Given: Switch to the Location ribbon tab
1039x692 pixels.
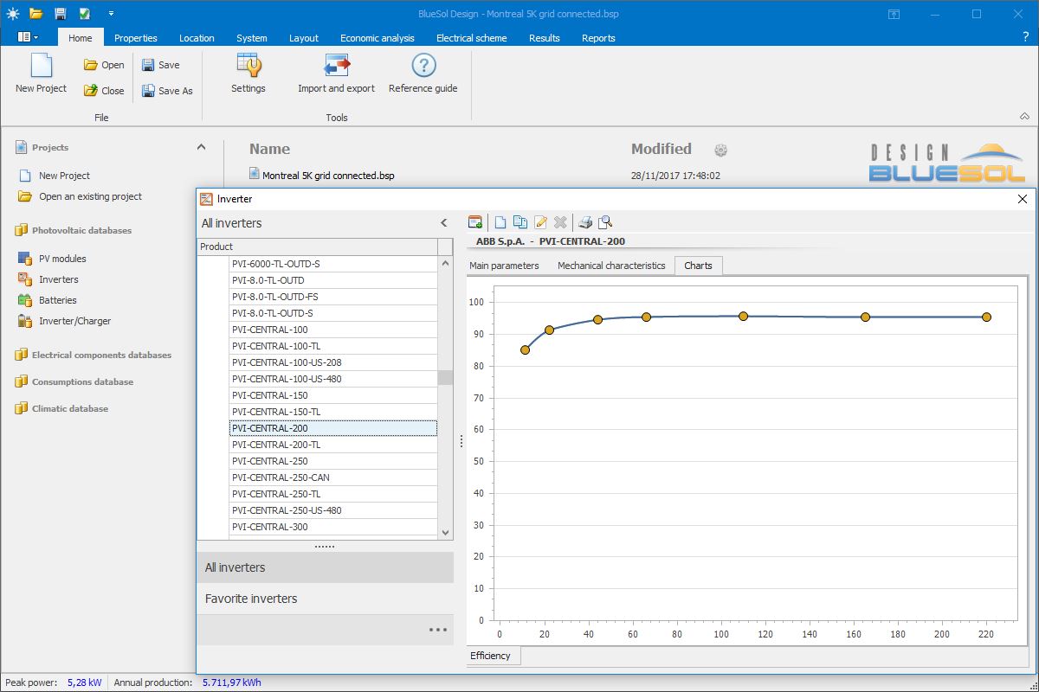Looking at the screenshot, I should [x=197, y=38].
